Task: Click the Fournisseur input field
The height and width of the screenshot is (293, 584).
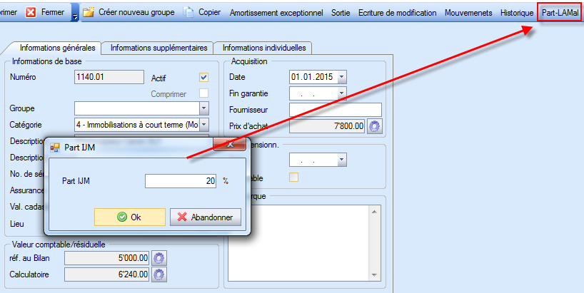Action: [x=336, y=110]
